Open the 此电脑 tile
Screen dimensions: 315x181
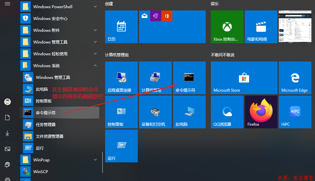189,112
